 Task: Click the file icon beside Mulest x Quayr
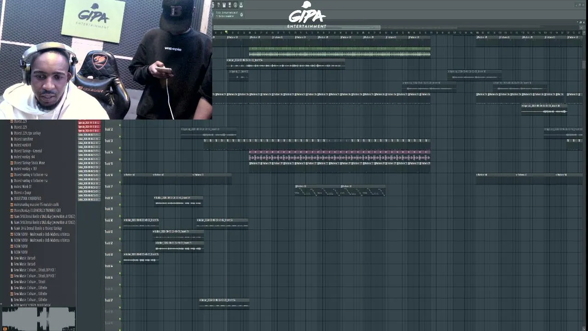pyautogui.click(x=12, y=193)
